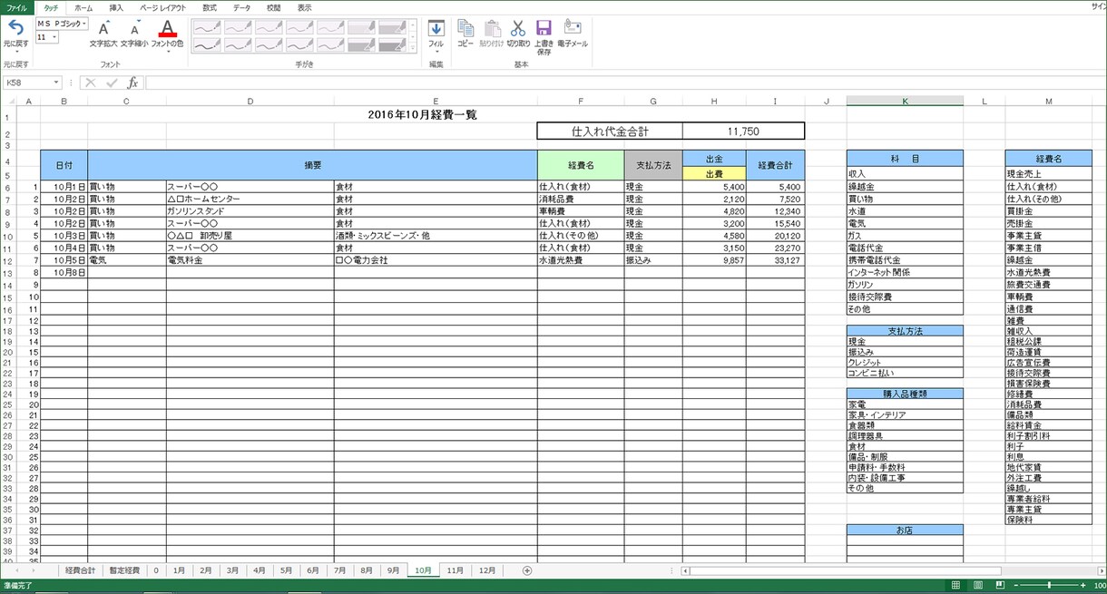1107x594 pixels.
Task: Switch to the ページ レイアウト ribbon tab
Action: (163, 6)
